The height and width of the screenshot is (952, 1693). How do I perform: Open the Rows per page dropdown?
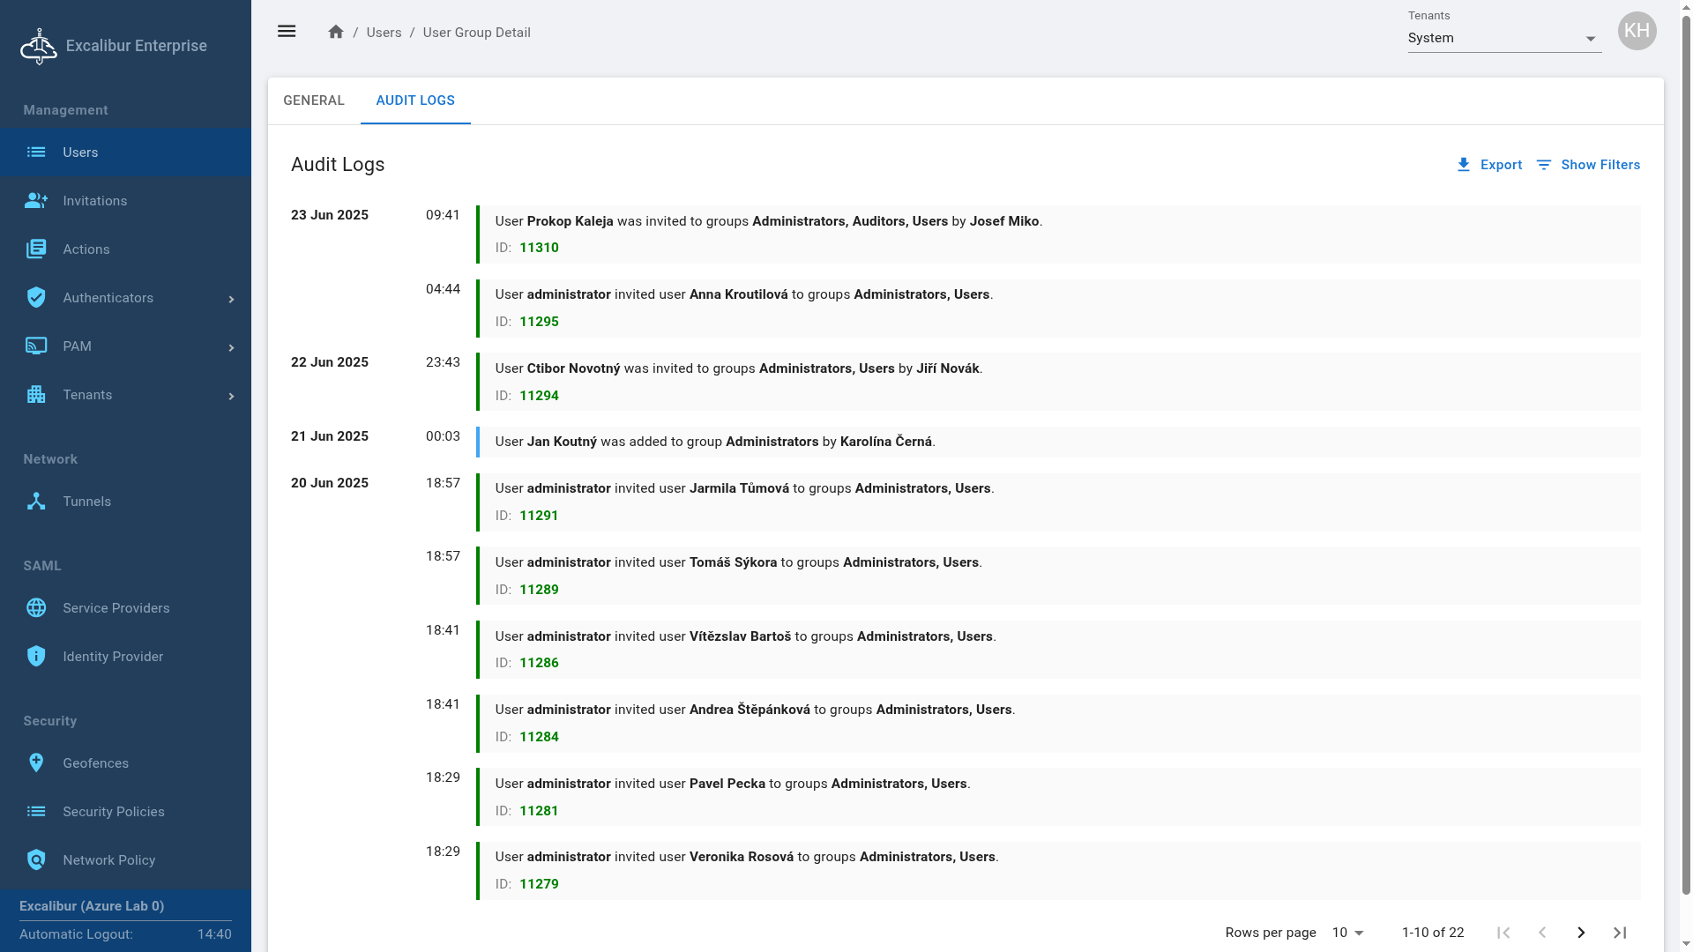(1347, 933)
